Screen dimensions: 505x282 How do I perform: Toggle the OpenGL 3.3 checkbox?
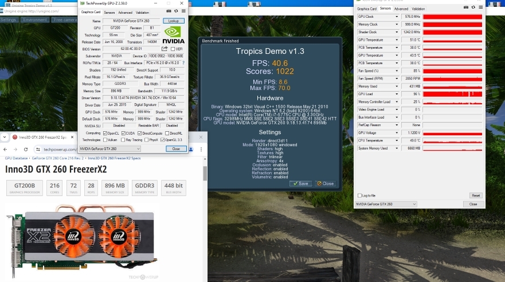coord(162,140)
